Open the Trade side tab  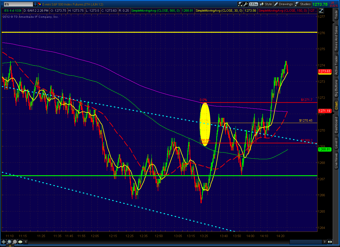(336, 15)
